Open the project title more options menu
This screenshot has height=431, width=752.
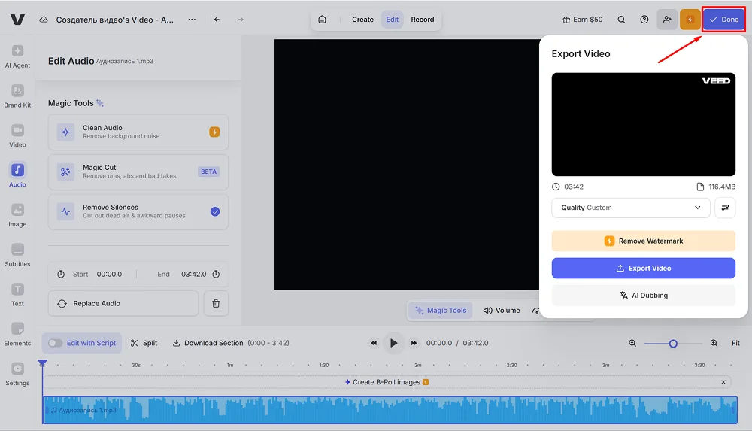(192, 20)
